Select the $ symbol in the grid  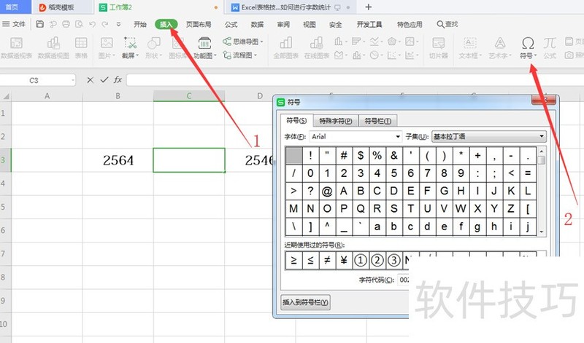point(360,155)
